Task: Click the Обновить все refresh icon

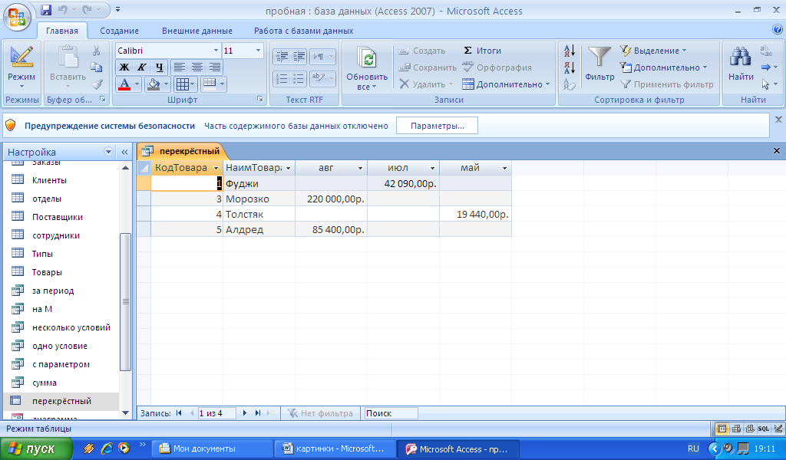Action: coord(368,59)
